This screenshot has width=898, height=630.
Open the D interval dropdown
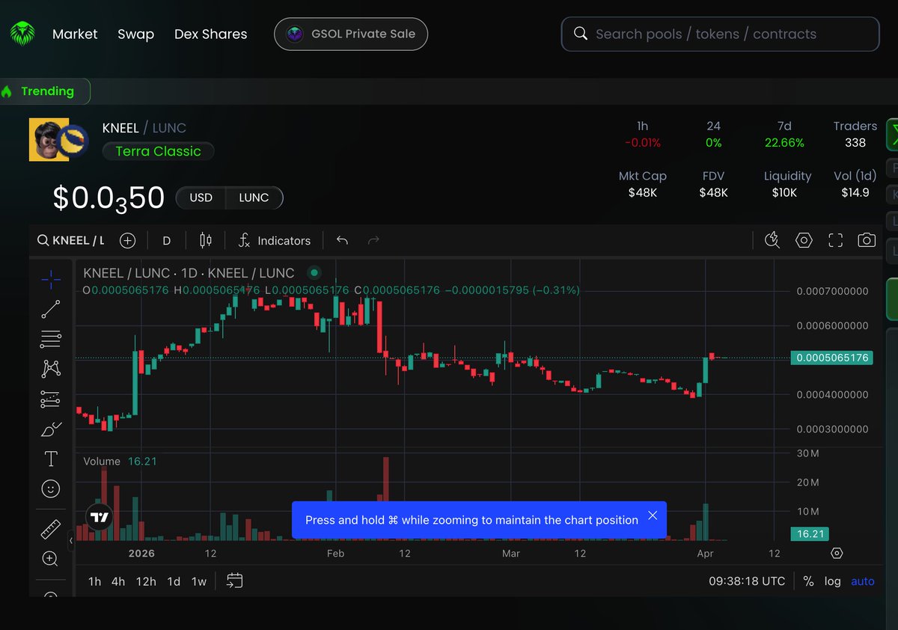coord(166,240)
